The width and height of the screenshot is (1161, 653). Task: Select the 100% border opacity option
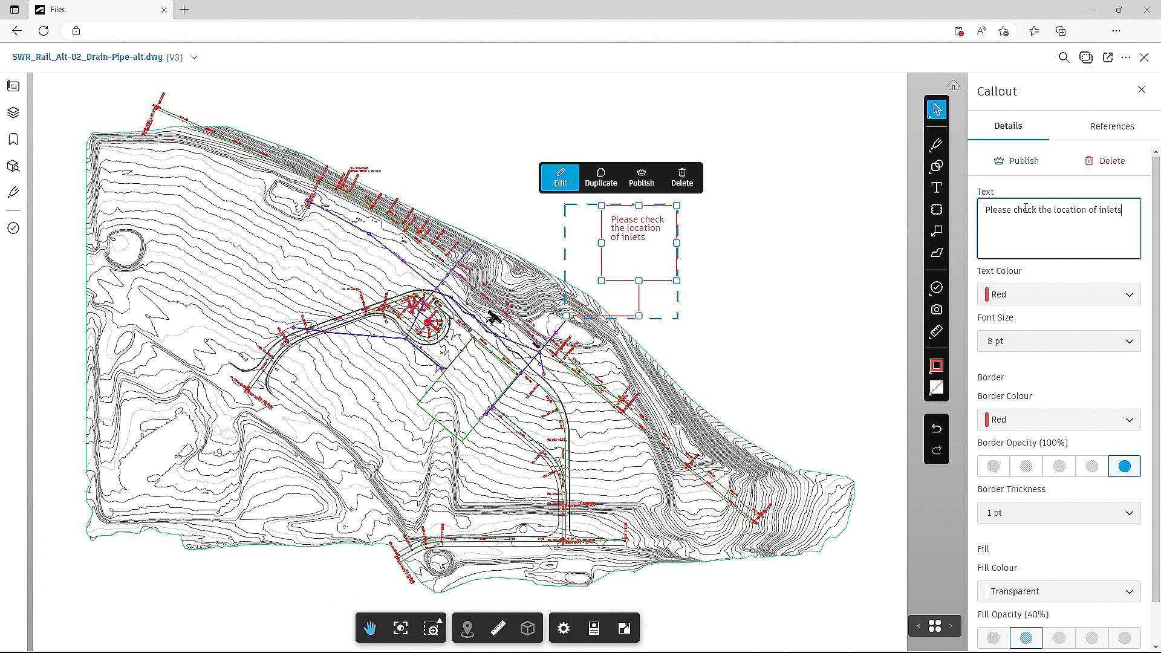coord(1125,466)
